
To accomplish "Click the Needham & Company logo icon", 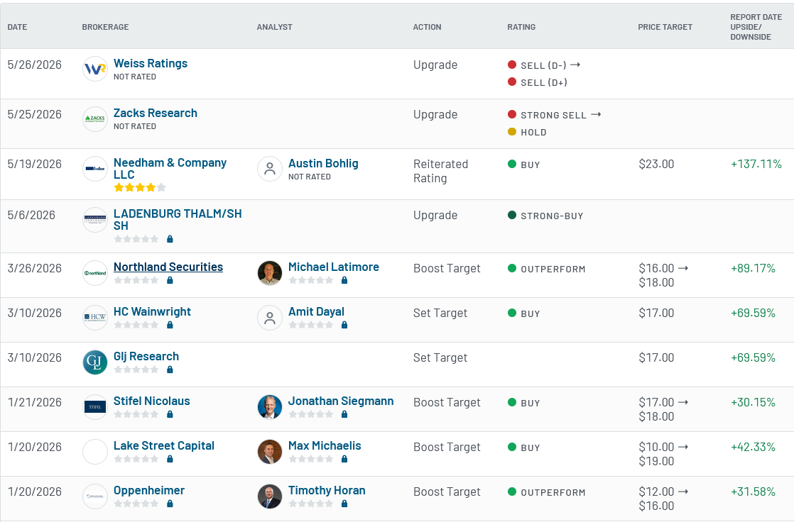I will point(95,168).
